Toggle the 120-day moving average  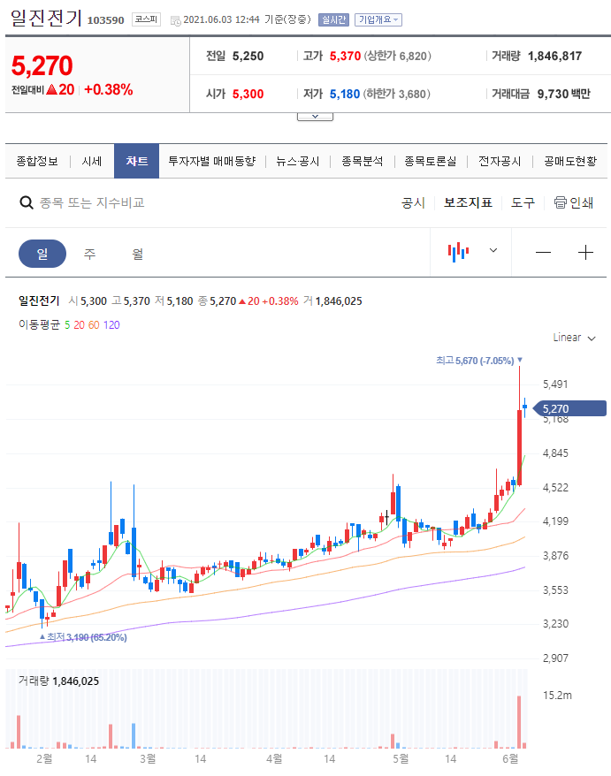[x=111, y=324]
